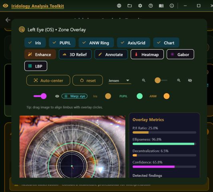Click the eye logo of Iridology Toolkit
Screen dimensions: 213x192
[x=6, y=6]
